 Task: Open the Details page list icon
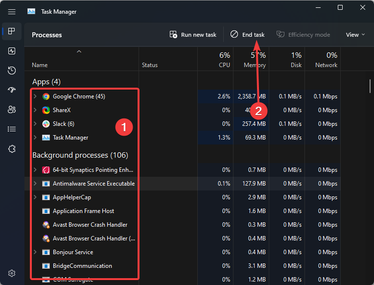pyautogui.click(x=12, y=129)
